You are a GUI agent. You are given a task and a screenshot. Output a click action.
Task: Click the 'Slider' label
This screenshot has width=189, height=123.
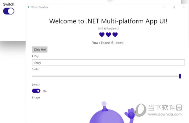36,69
